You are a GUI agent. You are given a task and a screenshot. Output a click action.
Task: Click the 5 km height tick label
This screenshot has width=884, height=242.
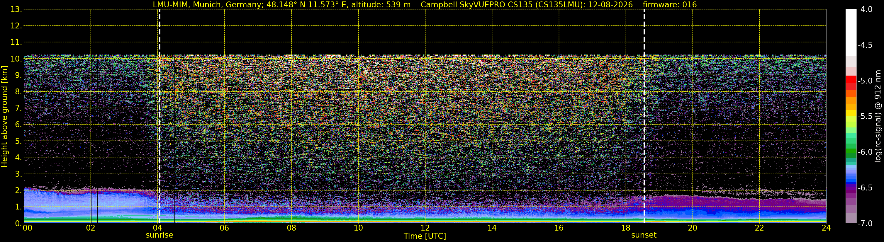(18, 141)
